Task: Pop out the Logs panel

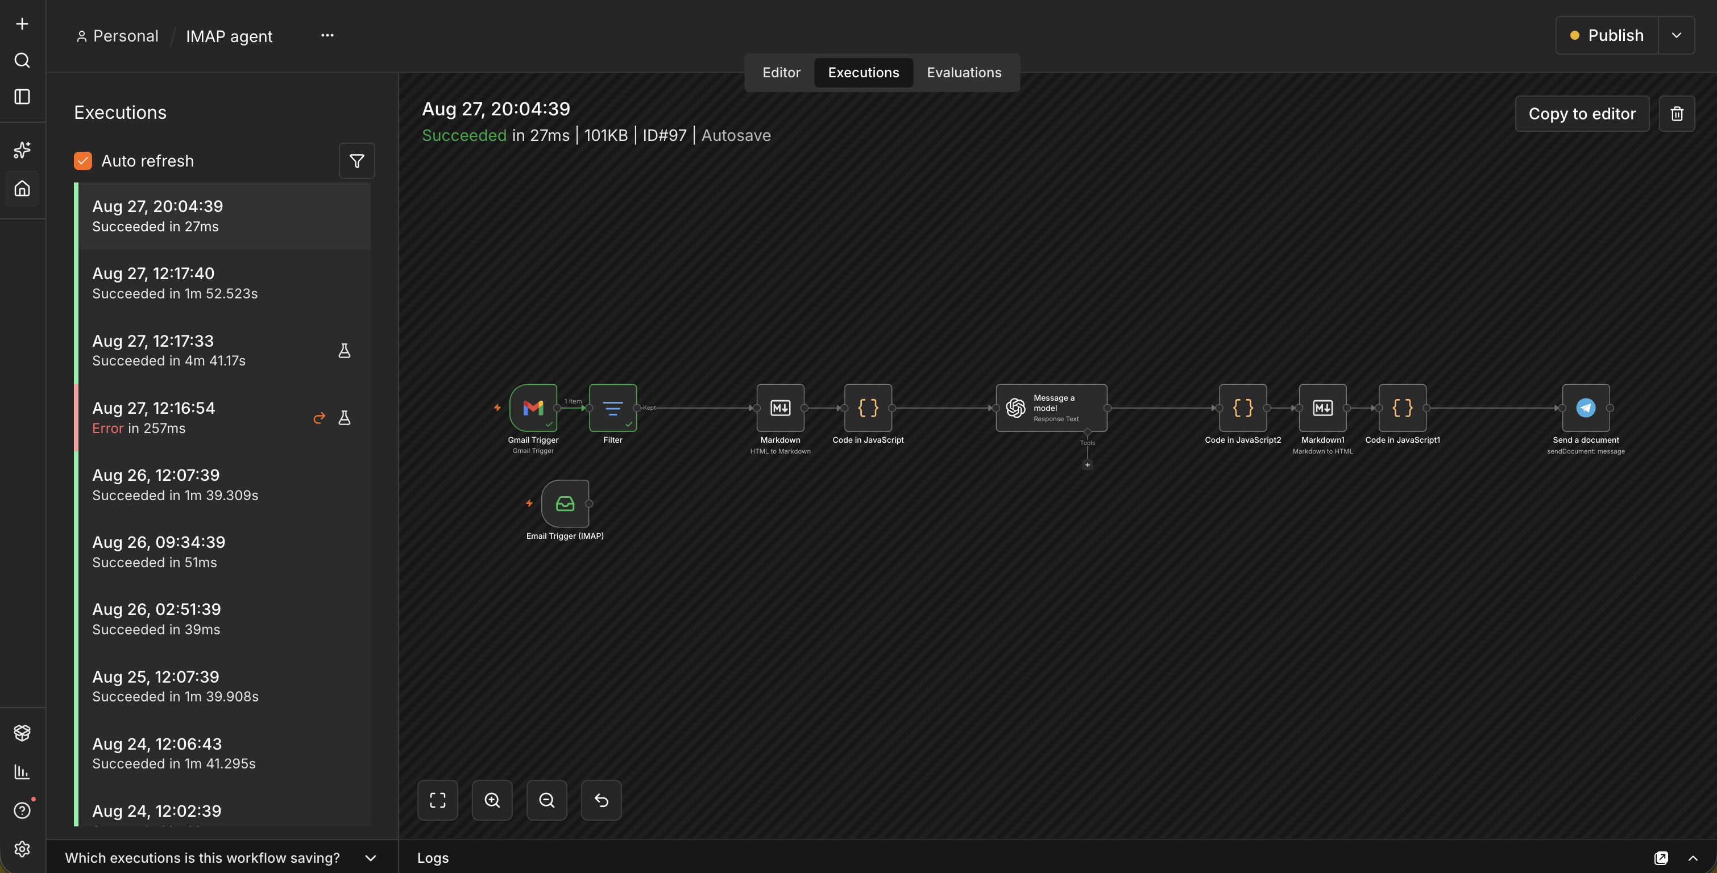Action: pos(1661,858)
